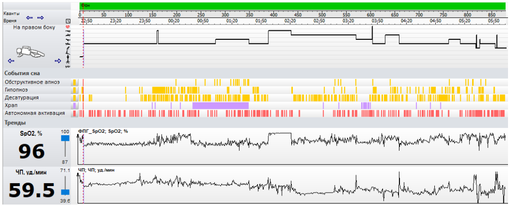Toggle the Обструктивное апноэ color marker
This screenshot has width=510, height=205.
(75, 82)
